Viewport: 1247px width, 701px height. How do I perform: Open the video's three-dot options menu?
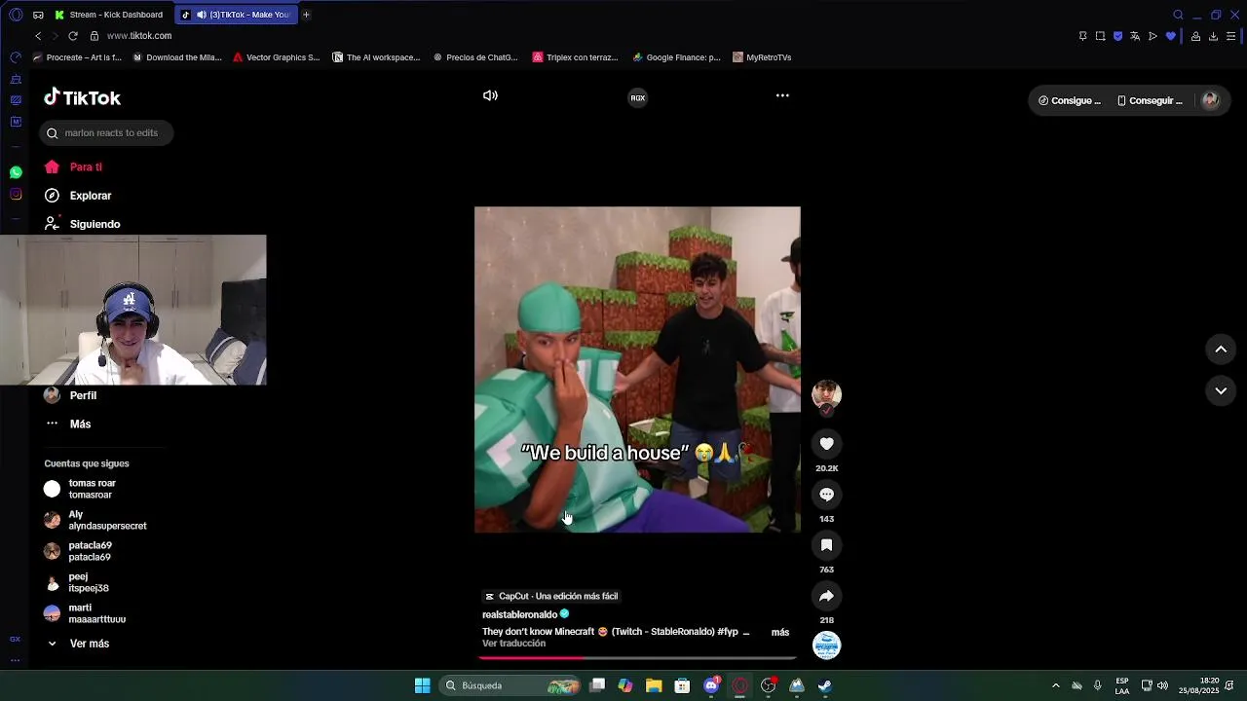[782, 95]
